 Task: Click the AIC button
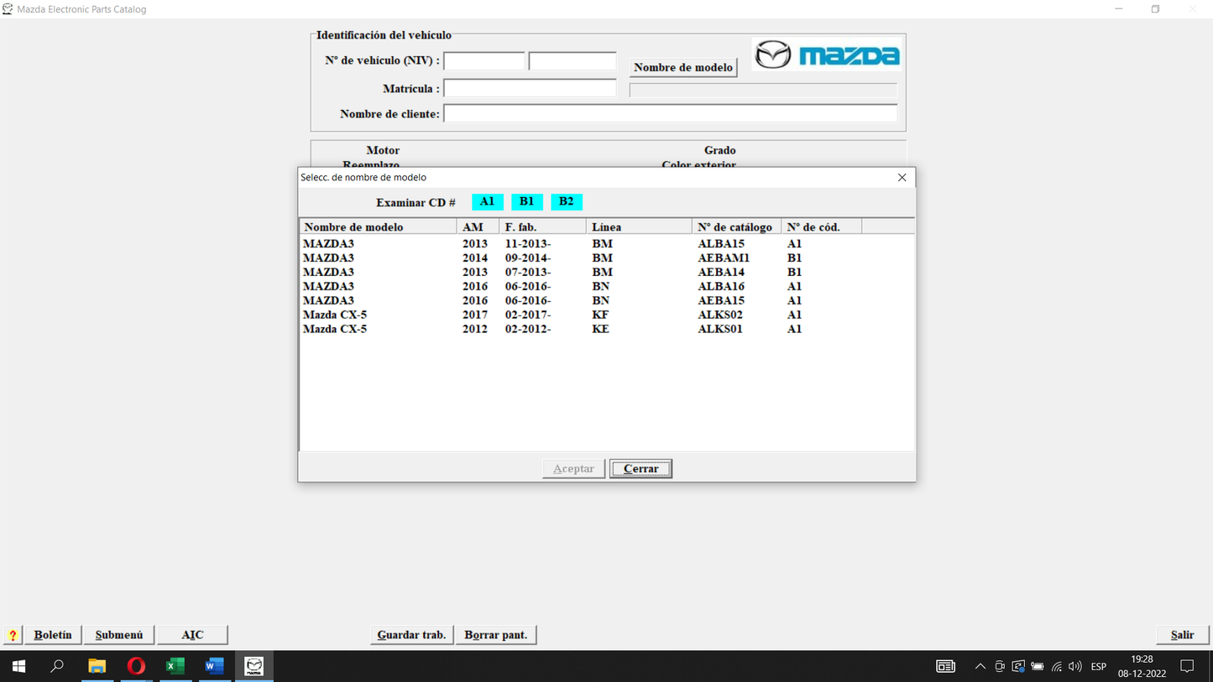point(192,635)
